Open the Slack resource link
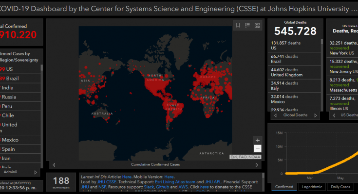 149,187
